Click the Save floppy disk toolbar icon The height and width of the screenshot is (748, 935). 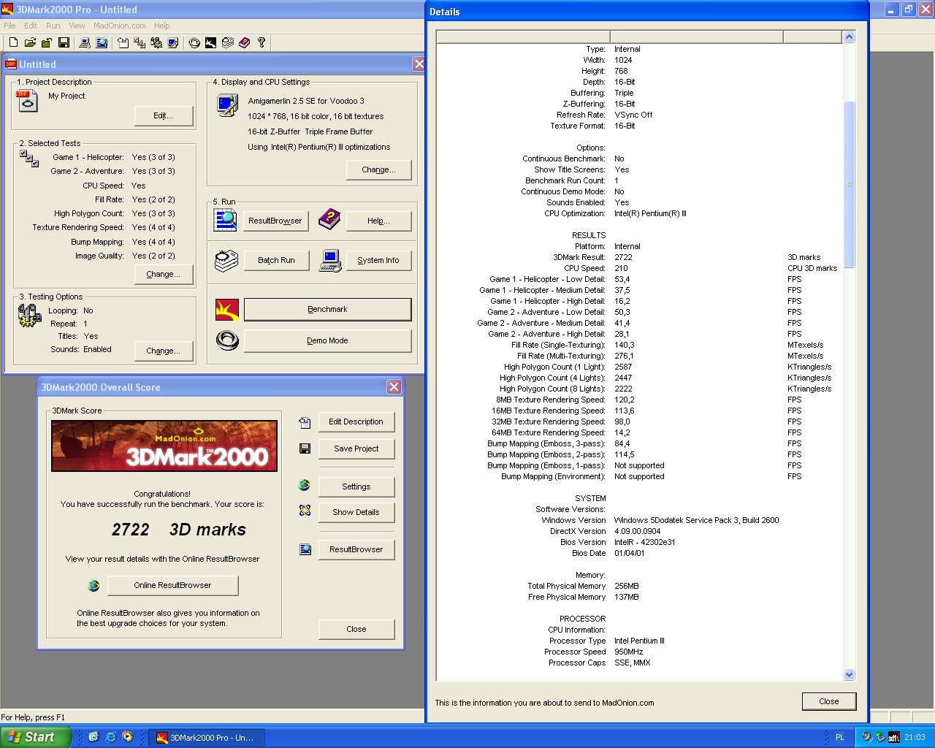(x=64, y=42)
